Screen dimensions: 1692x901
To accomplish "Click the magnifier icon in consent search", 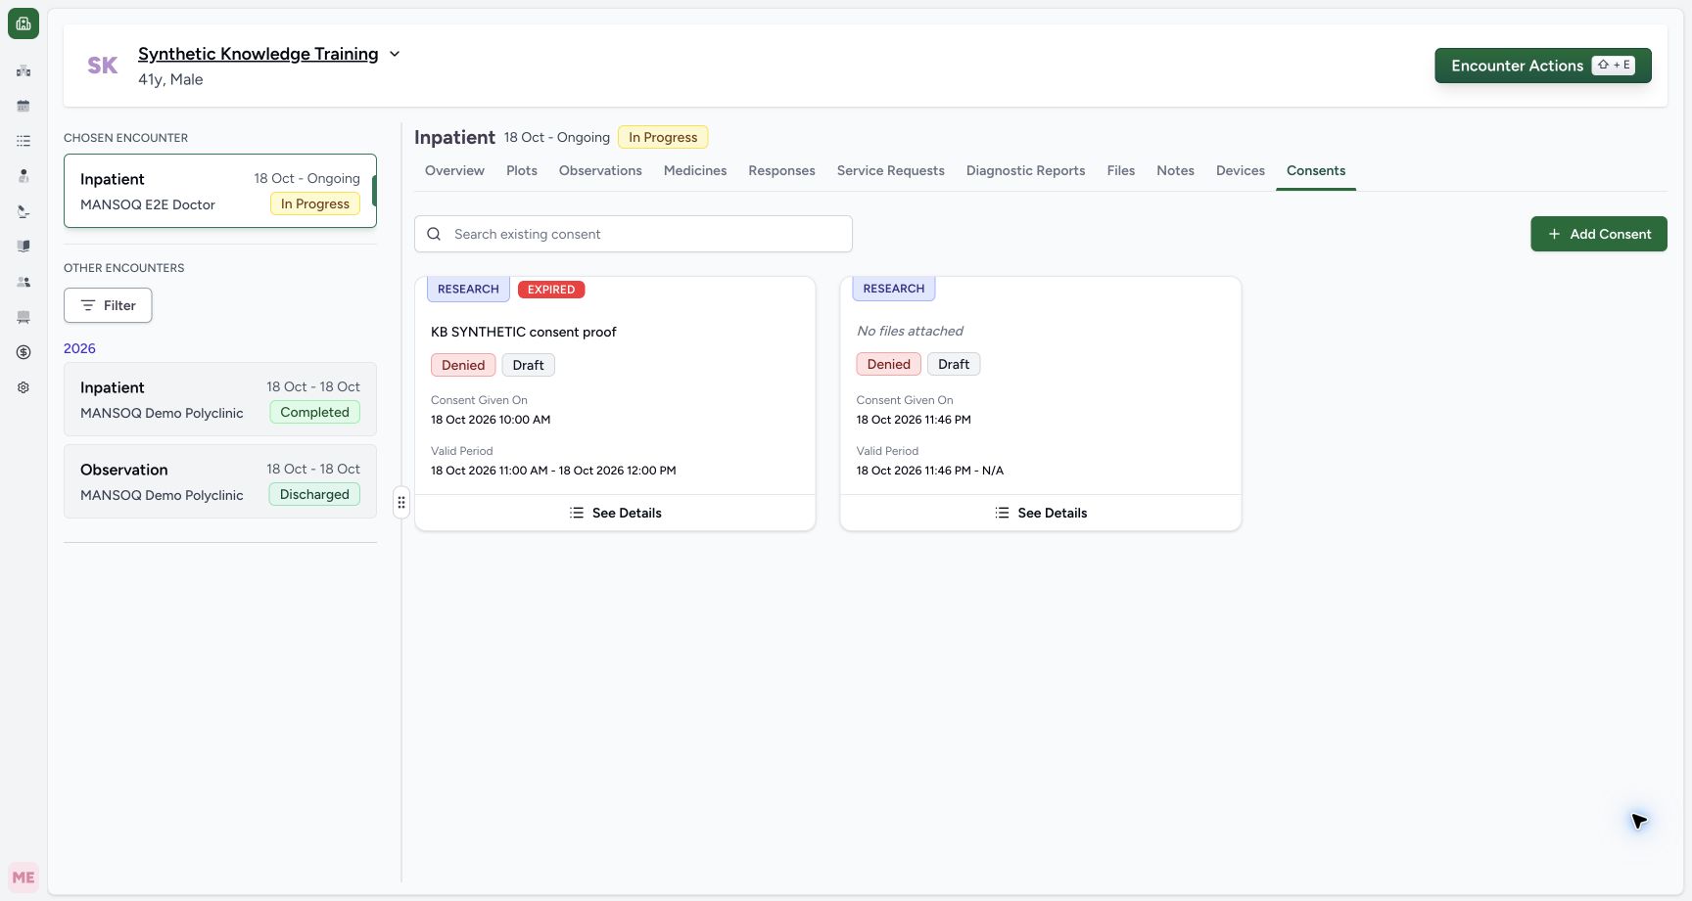I will tap(434, 234).
